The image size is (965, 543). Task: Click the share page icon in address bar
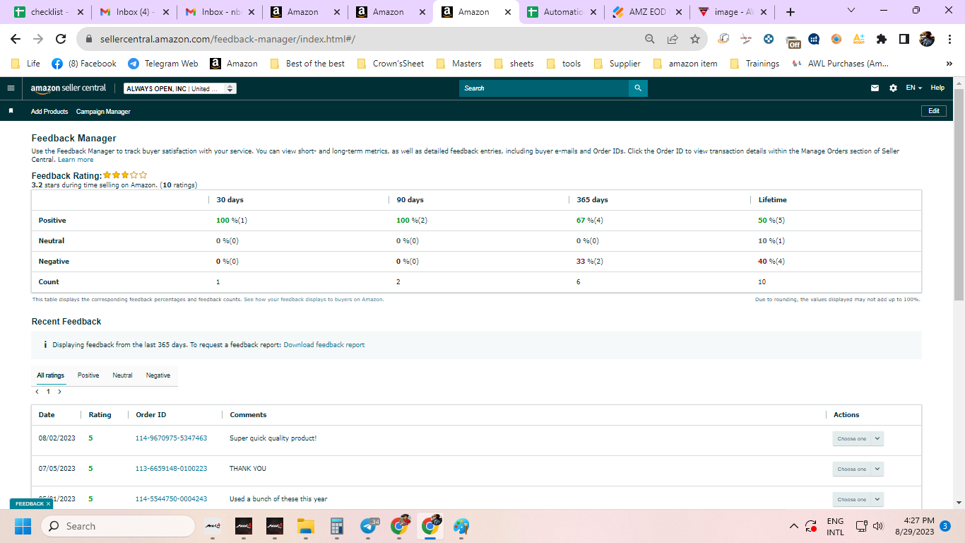(673, 40)
